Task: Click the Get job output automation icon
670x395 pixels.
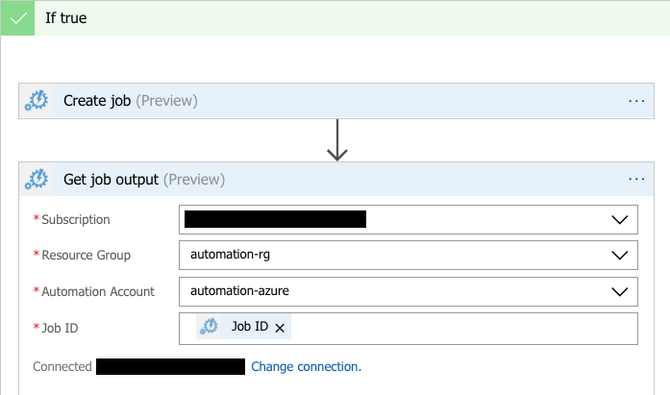Action: (x=37, y=179)
